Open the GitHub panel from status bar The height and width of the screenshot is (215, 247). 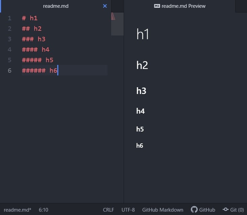[x=203, y=210]
